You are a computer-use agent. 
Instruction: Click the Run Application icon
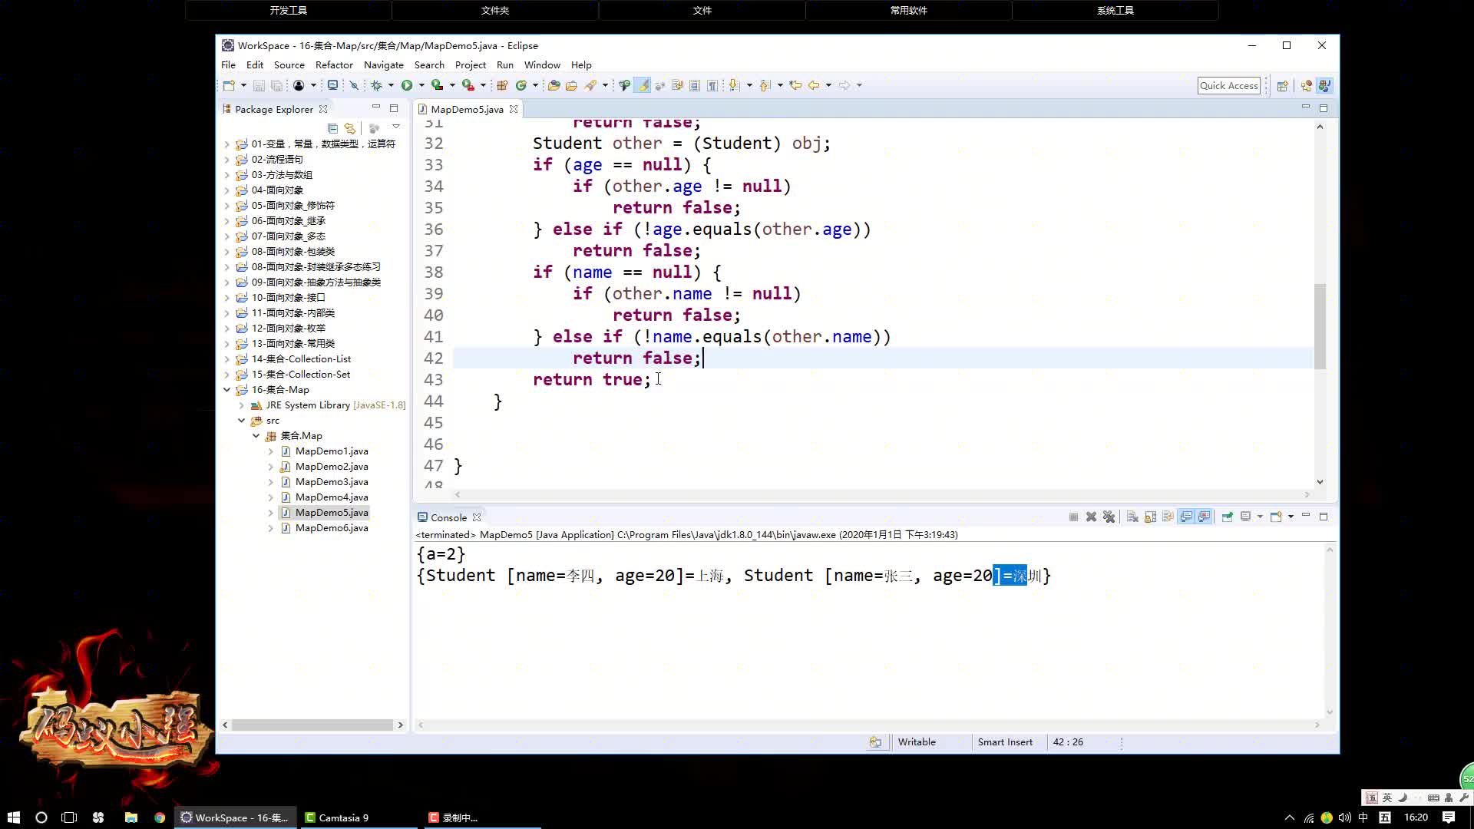[x=407, y=85]
